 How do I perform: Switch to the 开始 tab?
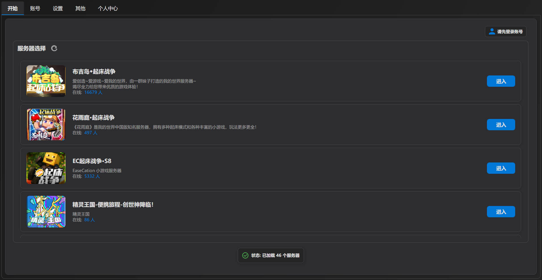[12, 8]
